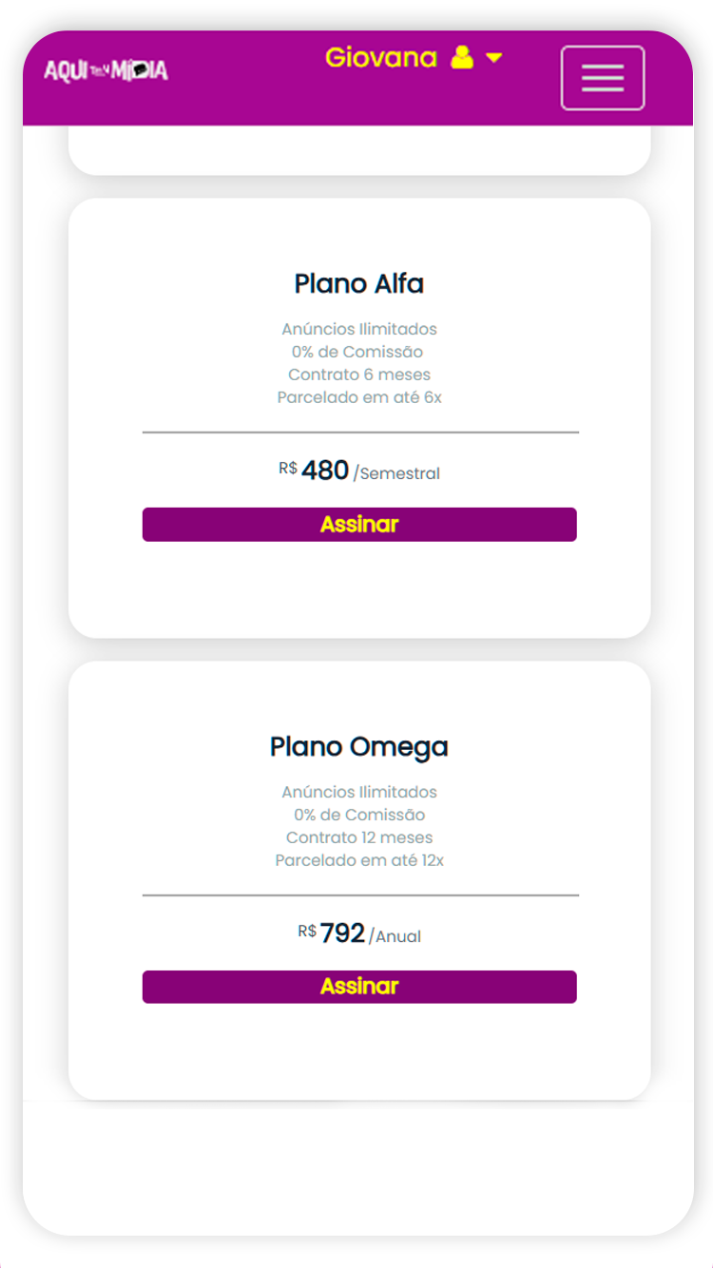Screen dimensions: 713x1268
Task: Select the Plano Omega heading
Action: click(x=359, y=746)
